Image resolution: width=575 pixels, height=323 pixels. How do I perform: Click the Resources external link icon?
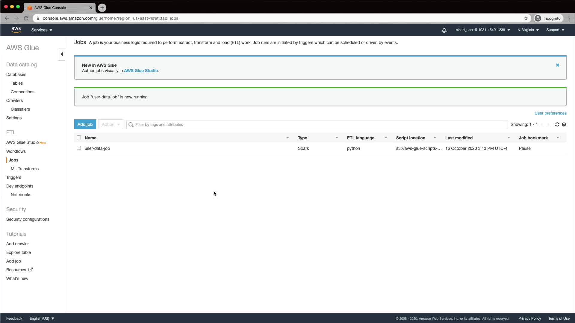(x=31, y=269)
